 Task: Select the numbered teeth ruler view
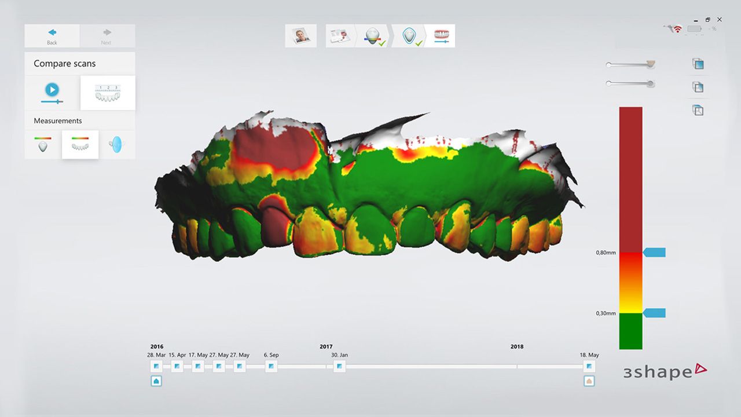coord(108,93)
